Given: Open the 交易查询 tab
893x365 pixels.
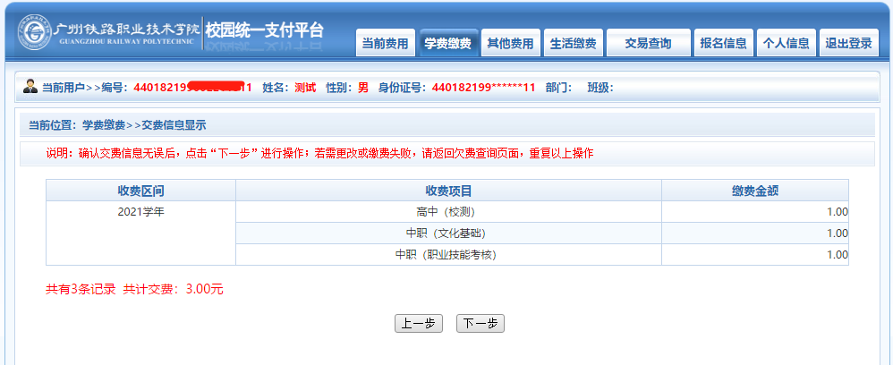Looking at the screenshot, I should pyautogui.click(x=648, y=43).
